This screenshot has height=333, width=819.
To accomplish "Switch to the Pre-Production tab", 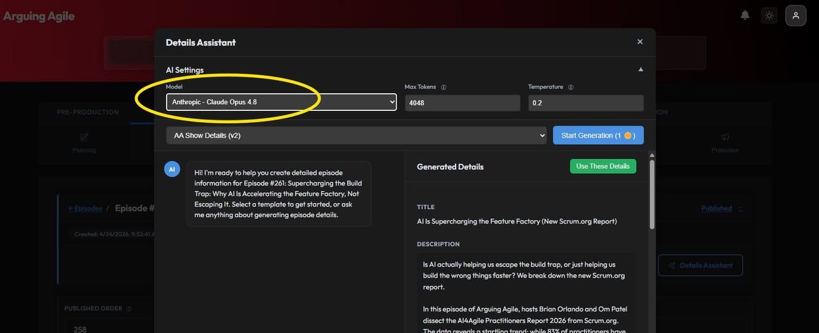I will (88, 112).
